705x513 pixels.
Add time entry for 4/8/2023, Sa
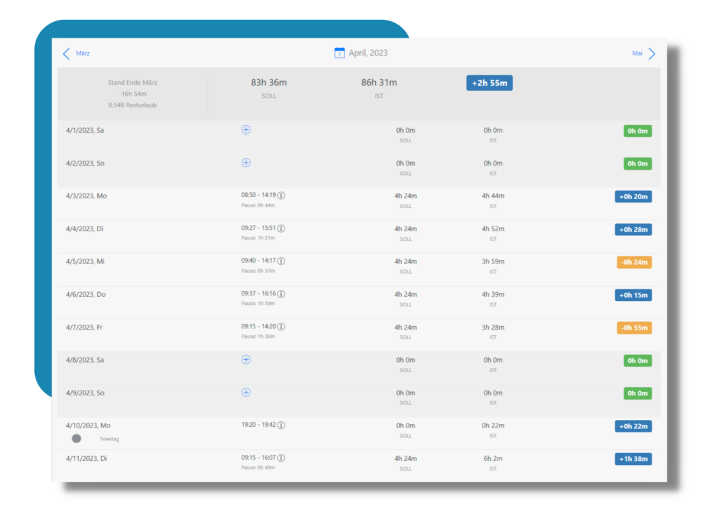coord(246,359)
